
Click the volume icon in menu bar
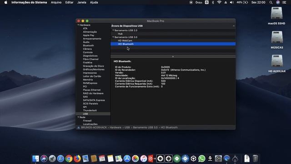(x=231, y=2)
